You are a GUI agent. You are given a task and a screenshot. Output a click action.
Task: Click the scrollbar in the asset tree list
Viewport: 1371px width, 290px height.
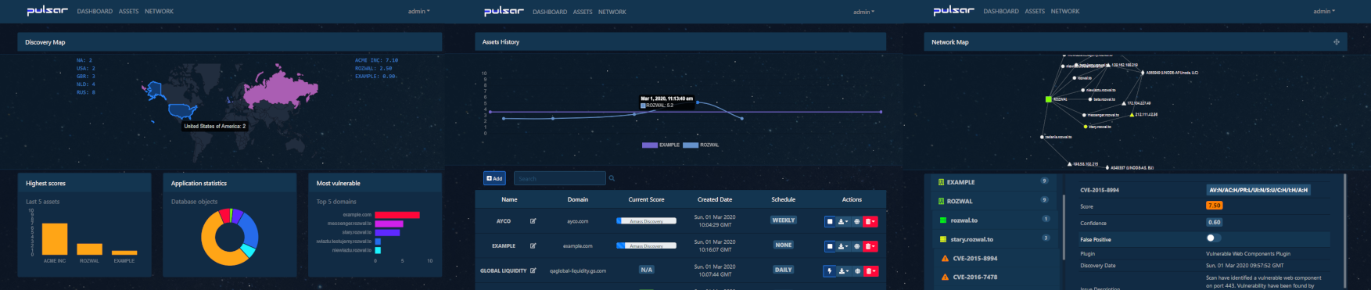[x=1063, y=227]
